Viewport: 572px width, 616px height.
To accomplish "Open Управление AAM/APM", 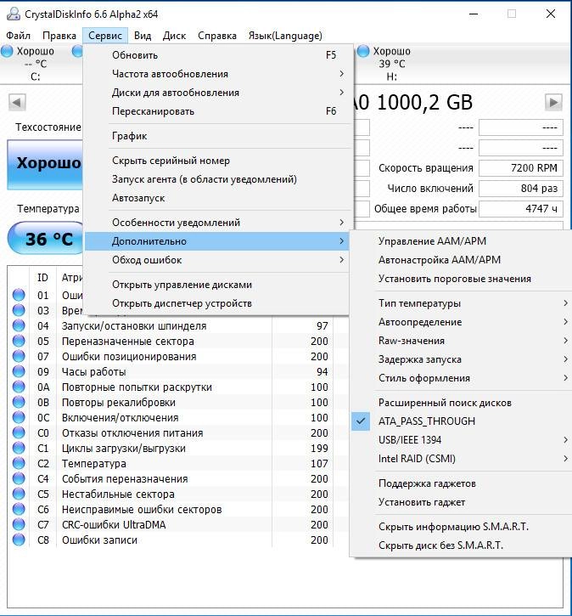I will coord(462,241).
